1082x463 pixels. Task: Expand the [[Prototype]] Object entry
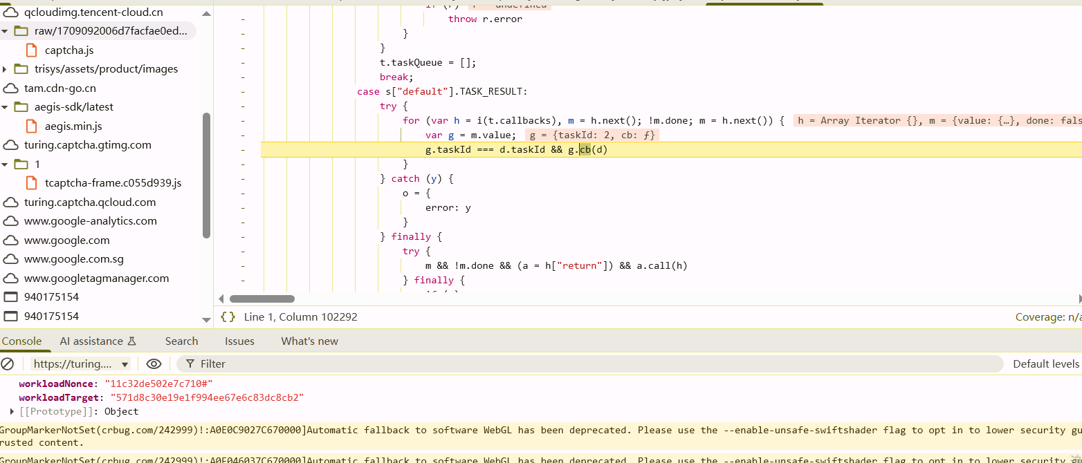tap(12, 412)
